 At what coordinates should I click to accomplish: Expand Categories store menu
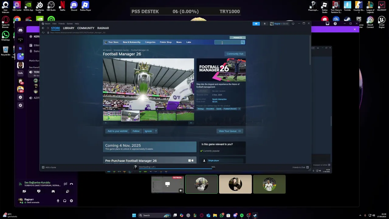click(x=150, y=42)
